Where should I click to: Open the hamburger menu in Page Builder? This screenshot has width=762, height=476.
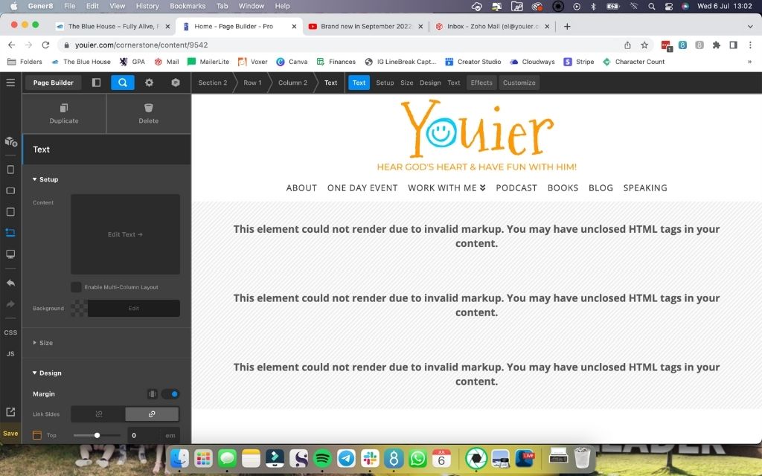(x=10, y=83)
